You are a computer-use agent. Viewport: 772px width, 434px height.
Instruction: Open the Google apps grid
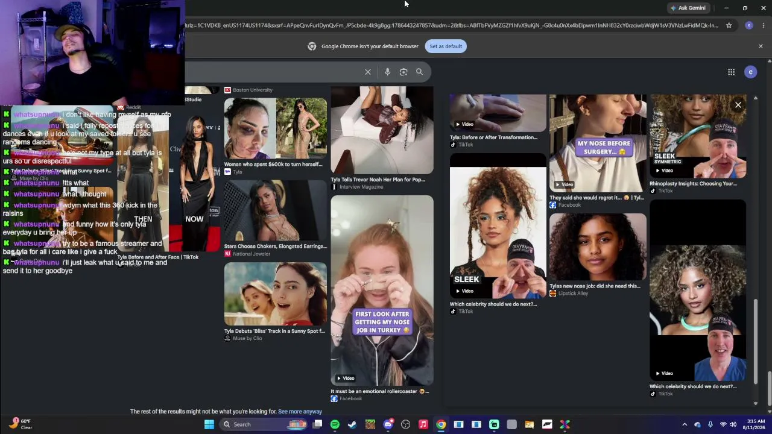tap(731, 72)
